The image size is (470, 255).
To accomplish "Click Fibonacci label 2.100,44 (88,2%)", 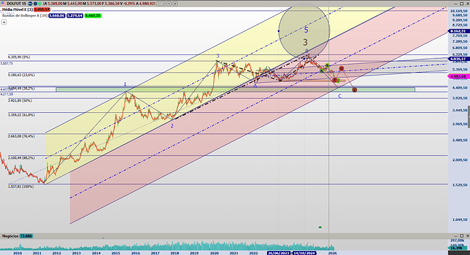I will [21, 158].
